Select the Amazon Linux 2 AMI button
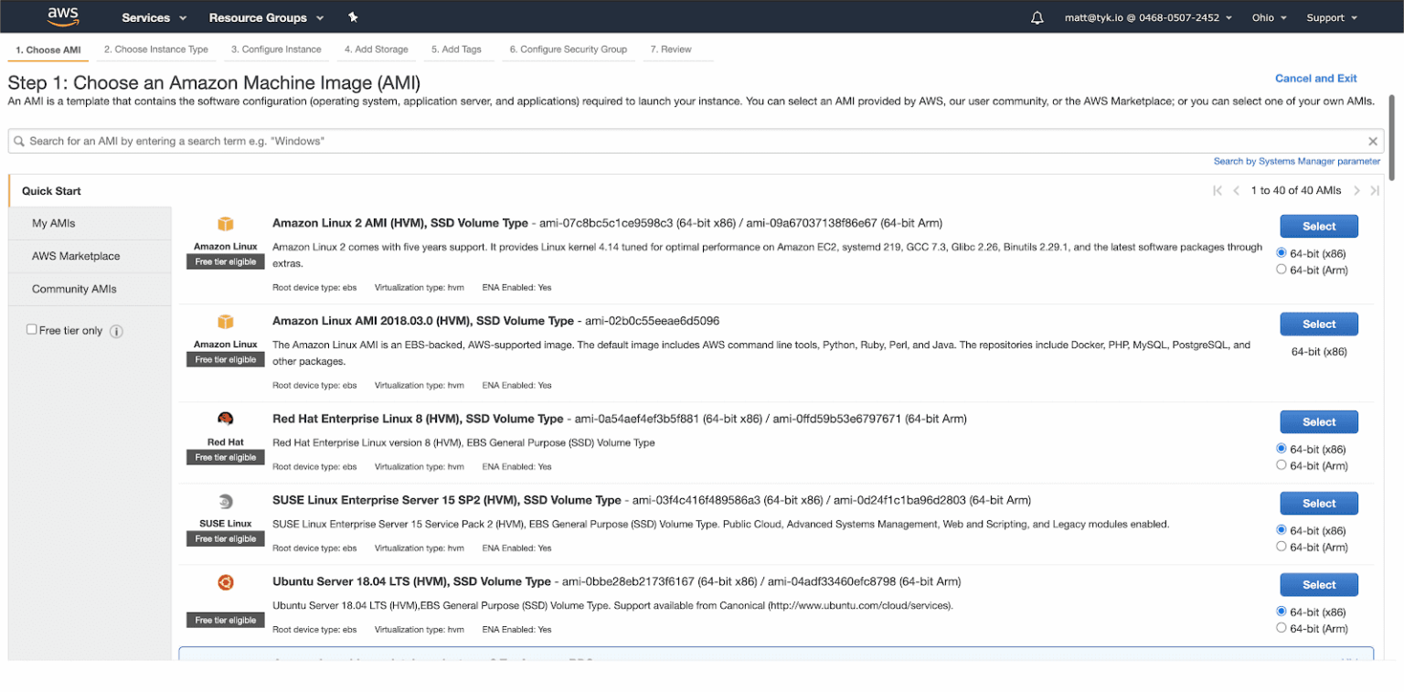 coord(1319,226)
